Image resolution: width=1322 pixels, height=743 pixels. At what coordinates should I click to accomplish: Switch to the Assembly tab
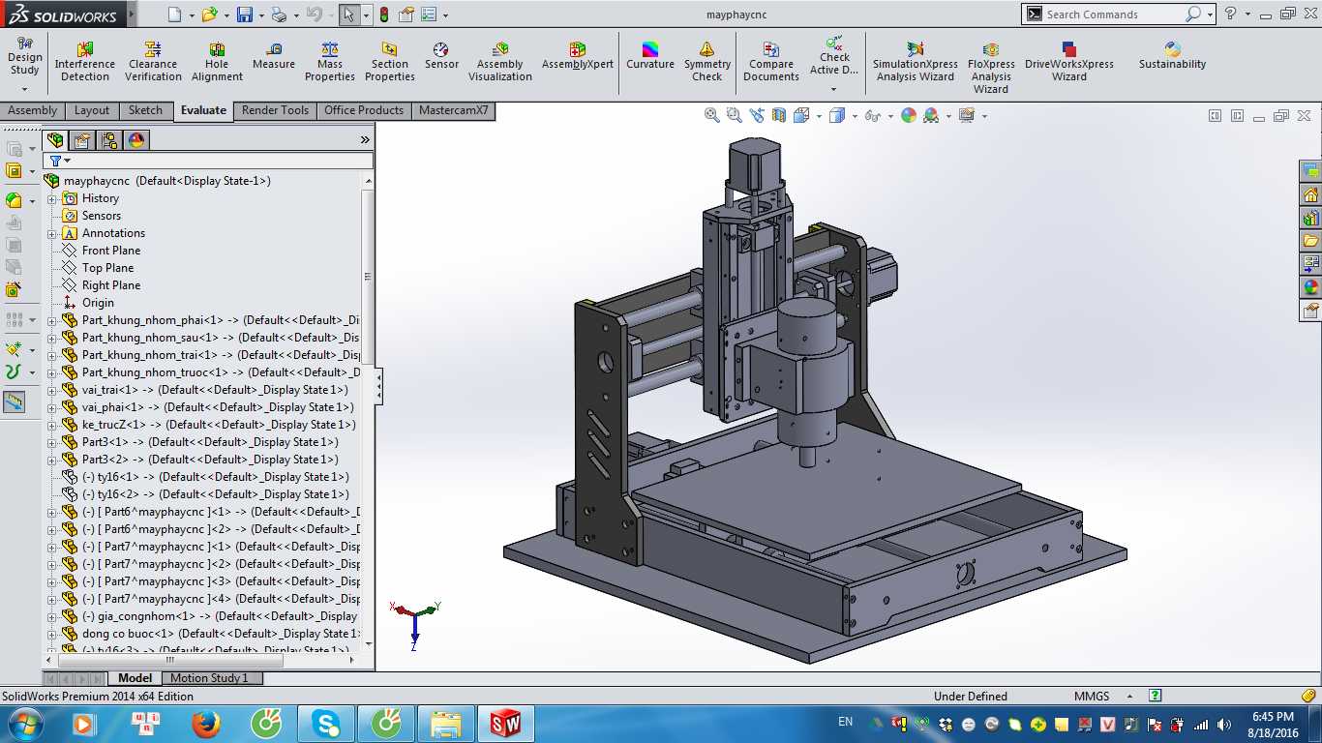[x=33, y=110]
